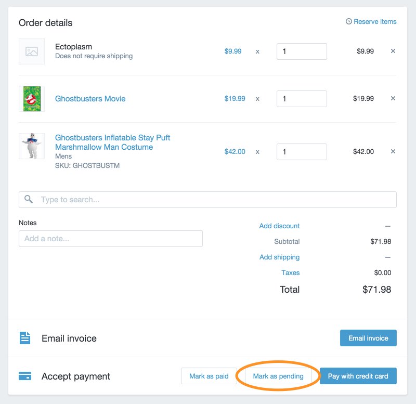The image size is (416, 404).
Task: Click Add discount
Action: pos(279,226)
